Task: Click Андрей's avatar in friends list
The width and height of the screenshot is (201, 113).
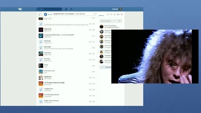Action: (x=101, y=51)
